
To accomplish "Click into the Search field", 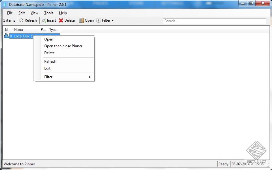I will (214, 21).
